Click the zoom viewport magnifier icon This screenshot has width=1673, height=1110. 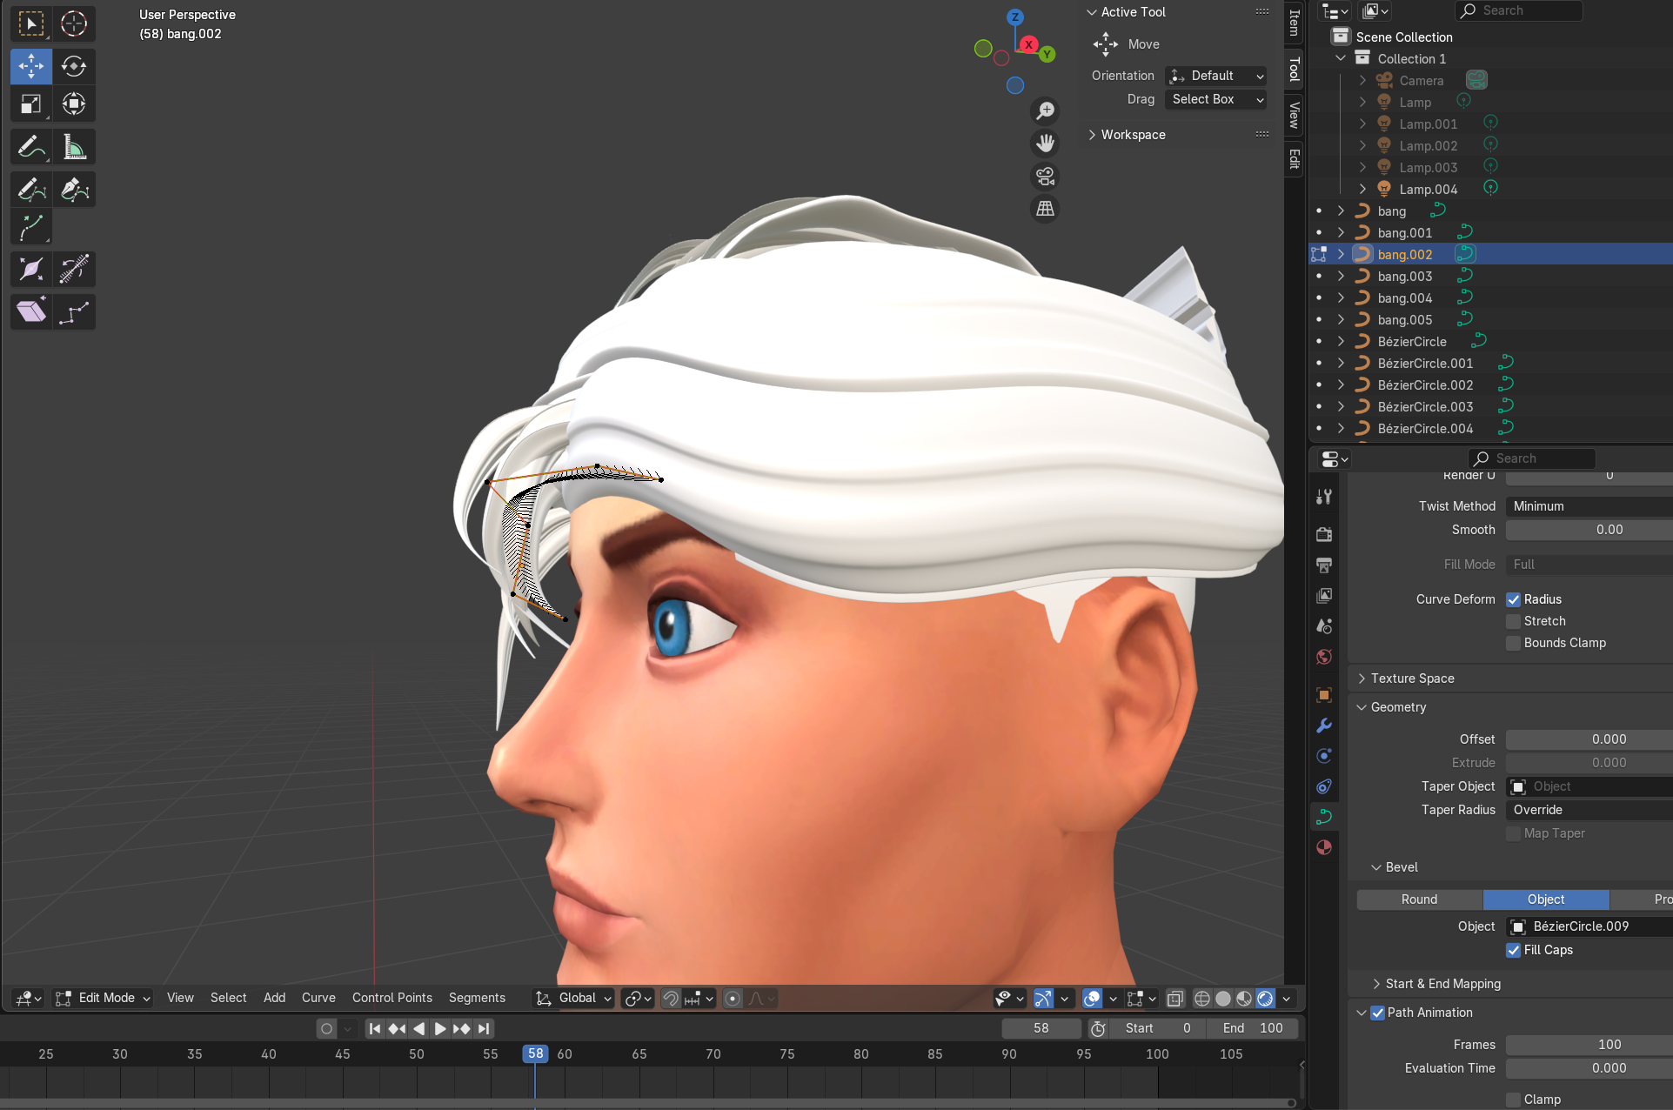coord(1045,111)
